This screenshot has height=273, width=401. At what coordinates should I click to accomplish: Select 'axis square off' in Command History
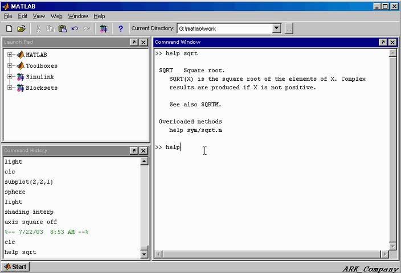click(31, 222)
